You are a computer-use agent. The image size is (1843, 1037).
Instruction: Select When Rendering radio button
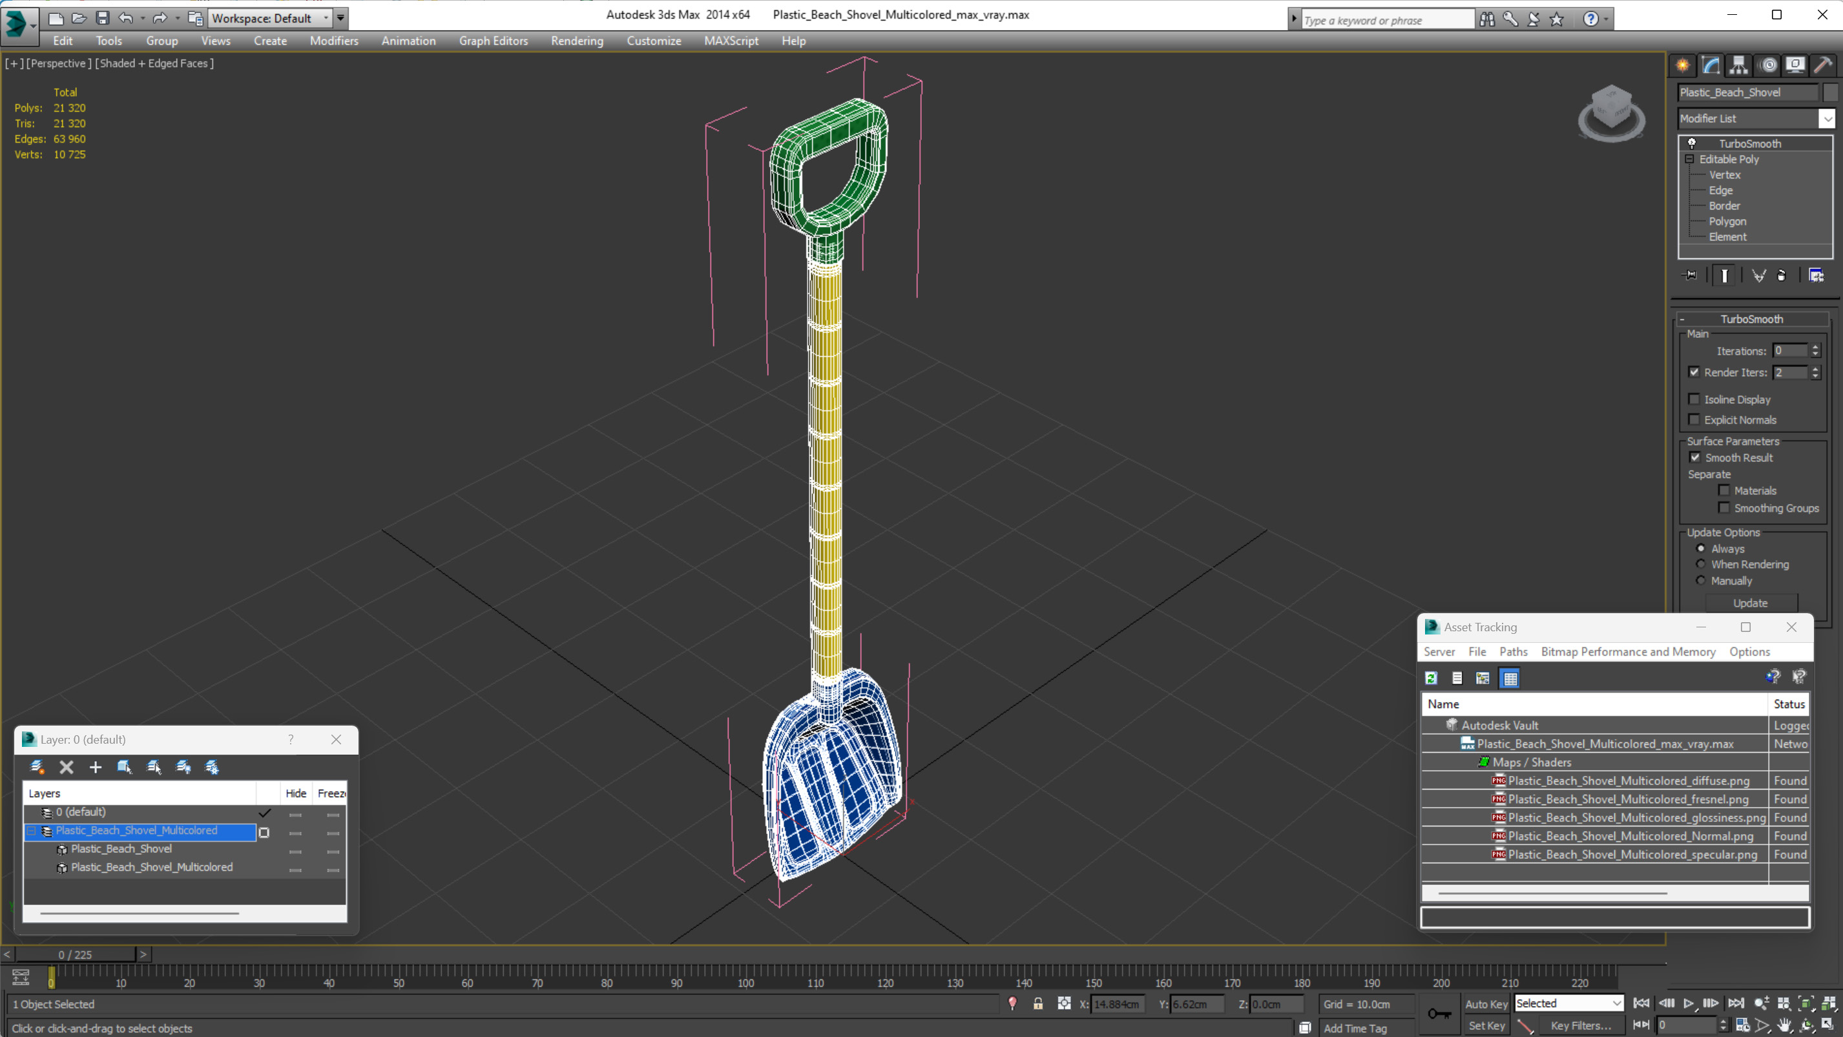(1701, 564)
